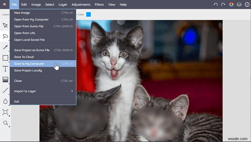Select the Brush tool
Screen dimensions: 251x142
coord(5,47)
